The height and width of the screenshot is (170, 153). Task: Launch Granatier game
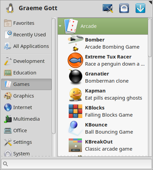coord(103,77)
